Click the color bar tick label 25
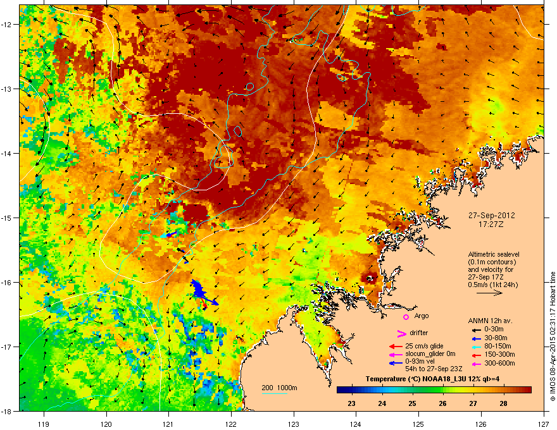The image size is (557, 430). tap(412, 403)
